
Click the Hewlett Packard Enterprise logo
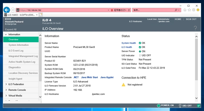[14, 22]
